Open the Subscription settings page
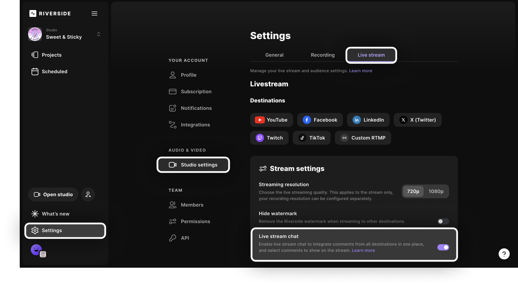The height and width of the screenshot is (286, 518). [190, 92]
